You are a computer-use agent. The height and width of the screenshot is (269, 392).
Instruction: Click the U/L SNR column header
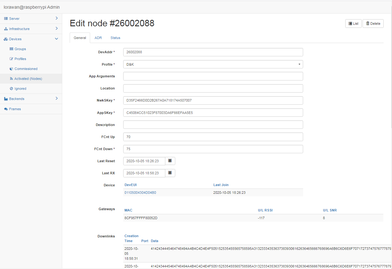pyautogui.click(x=330, y=210)
